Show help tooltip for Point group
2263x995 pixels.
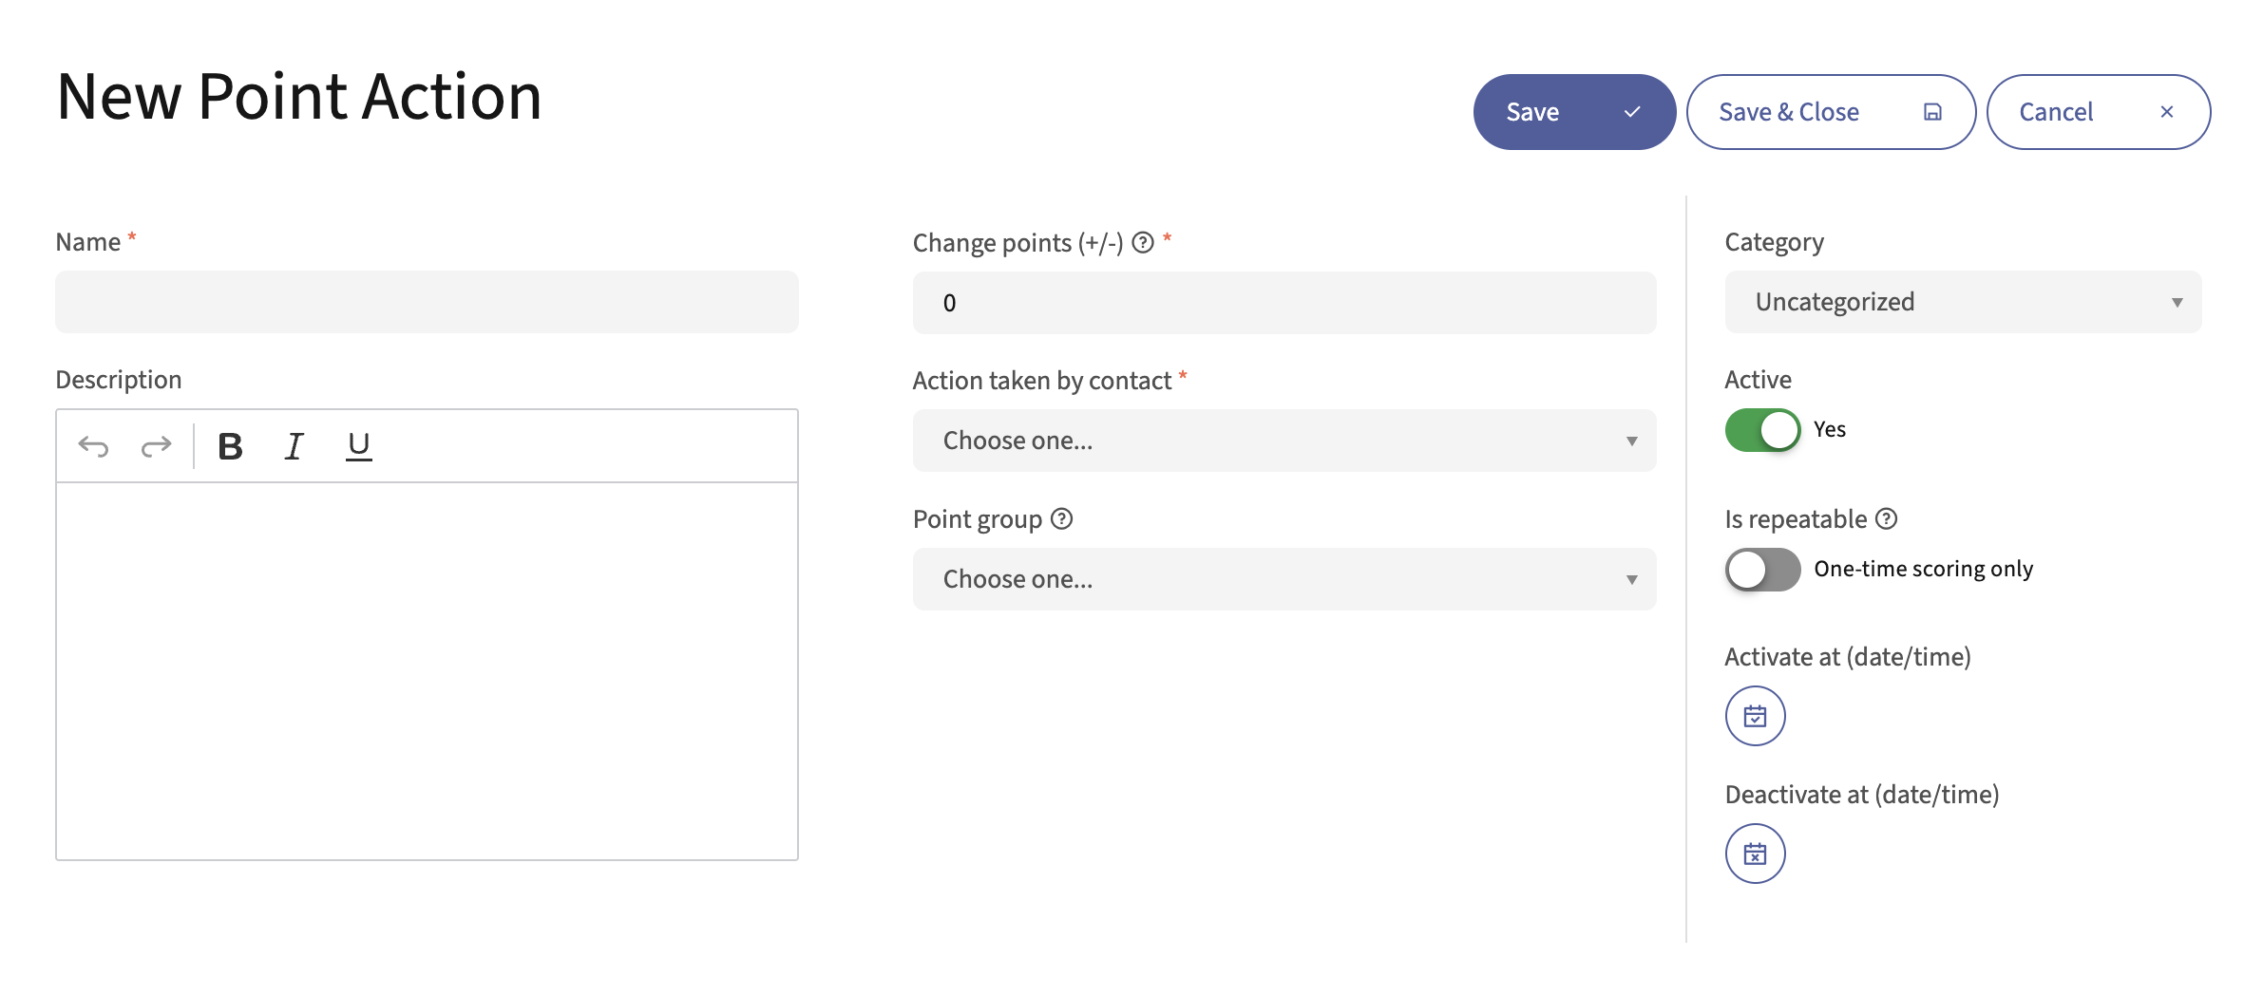(1061, 519)
